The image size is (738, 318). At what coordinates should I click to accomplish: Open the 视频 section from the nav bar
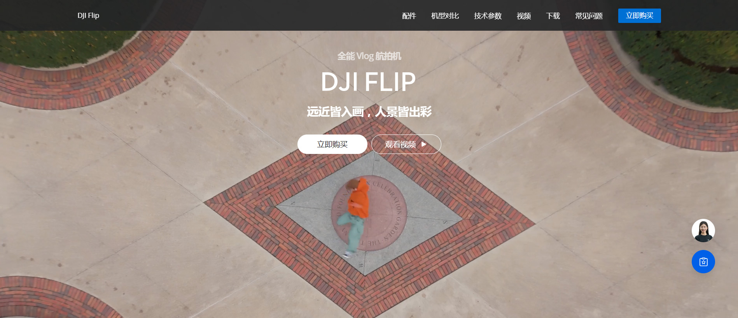point(524,16)
